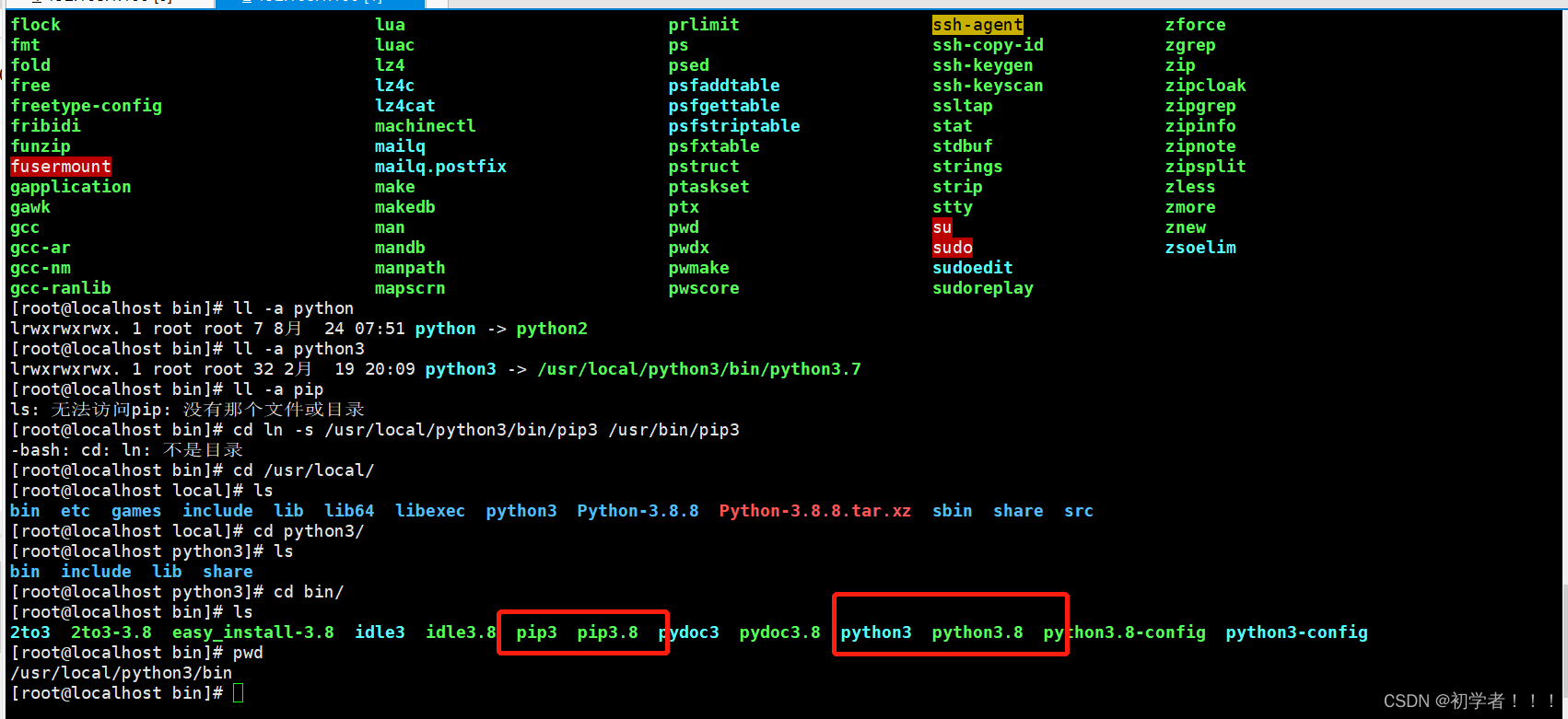The width and height of the screenshot is (1568, 719).
Task: Select the src directory name
Action: (x=1079, y=511)
